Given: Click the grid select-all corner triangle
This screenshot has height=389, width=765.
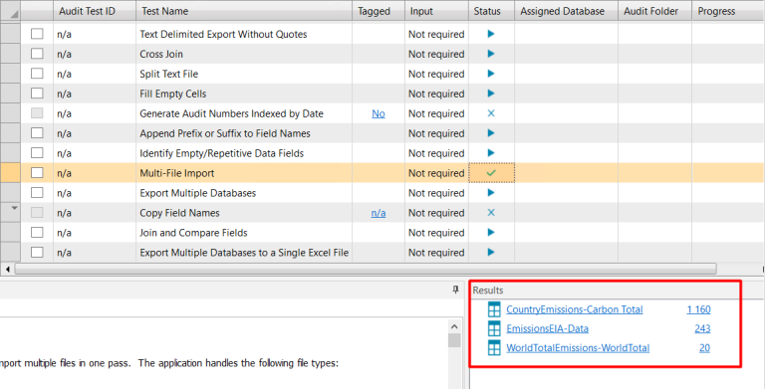Looking at the screenshot, I should tap(14, 14).
